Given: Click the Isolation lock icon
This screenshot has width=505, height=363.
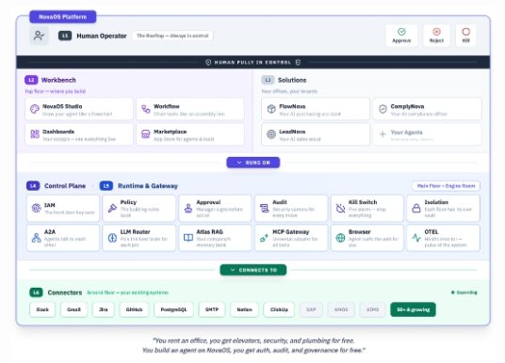Looking at the screenshot, I should [x=416, y=208].
